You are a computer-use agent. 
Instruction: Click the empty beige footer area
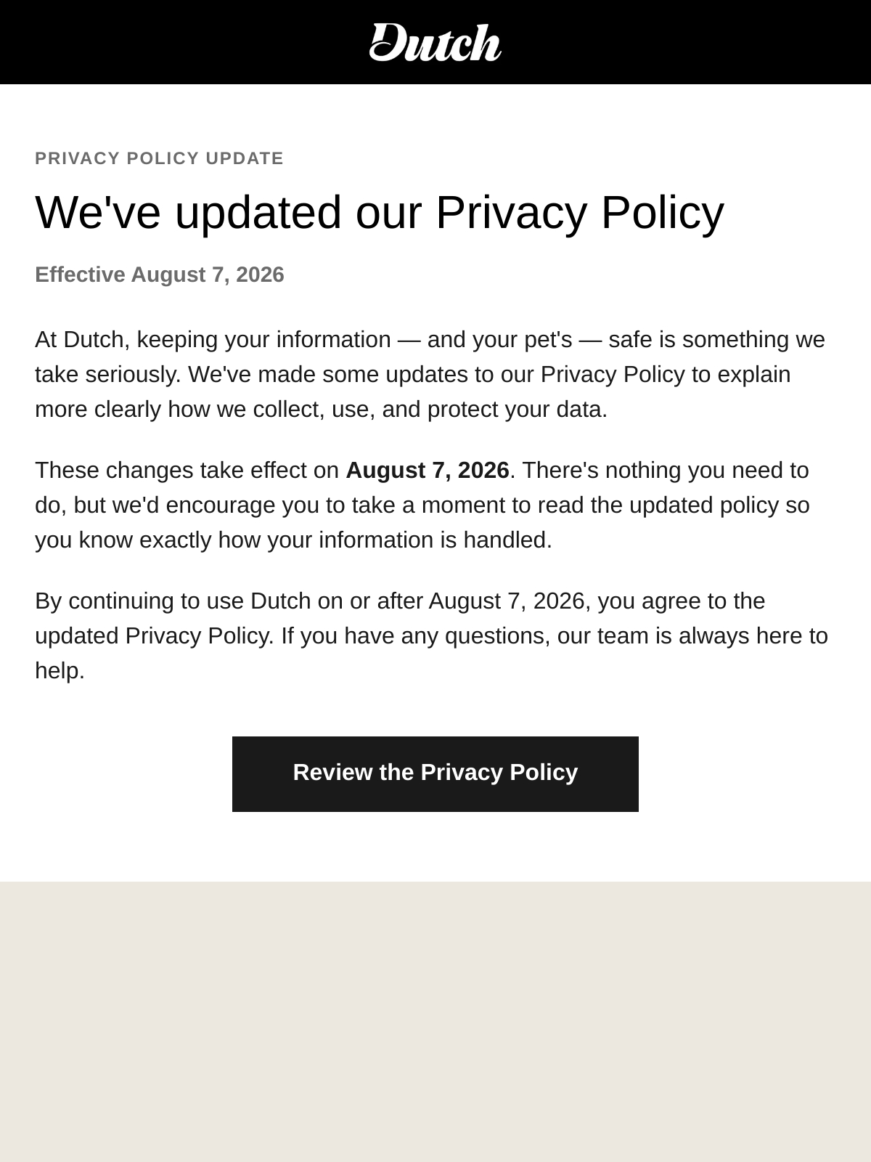pyautogui.click(x=435, y=1021)
